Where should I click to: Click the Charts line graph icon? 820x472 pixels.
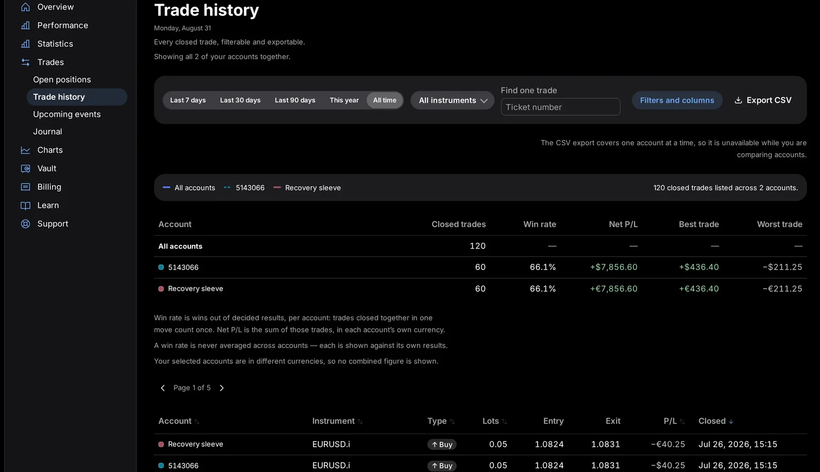pyautogui.click(x=25, y=150)
